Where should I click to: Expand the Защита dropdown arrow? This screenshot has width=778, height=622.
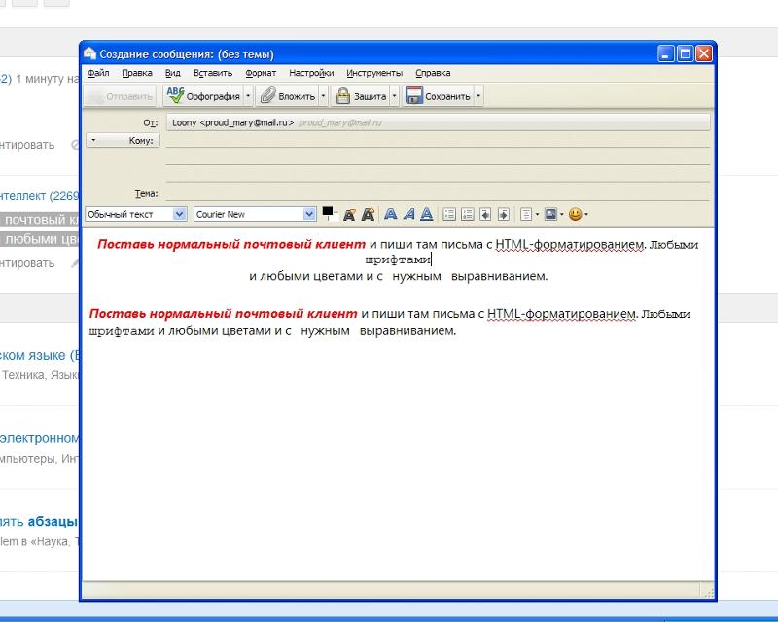(395, 96)
